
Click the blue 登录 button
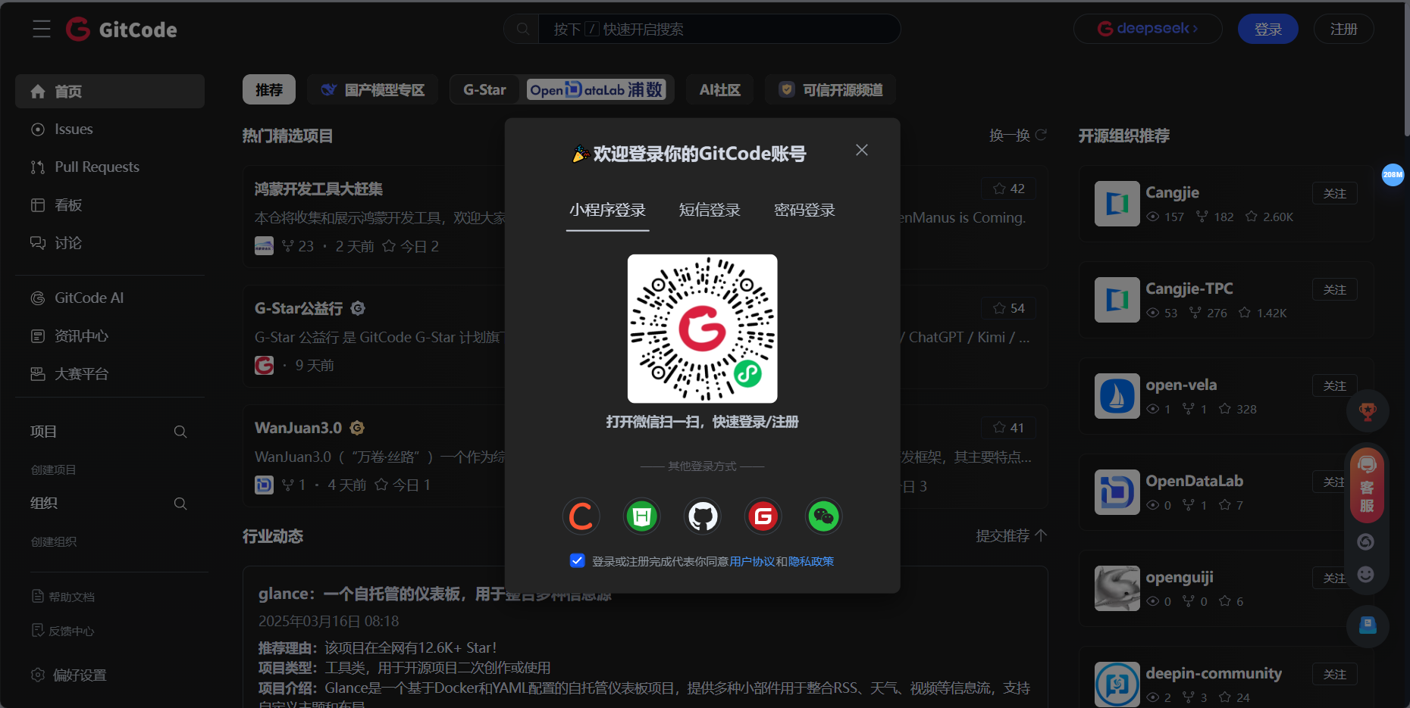(x=1267, y=29)
